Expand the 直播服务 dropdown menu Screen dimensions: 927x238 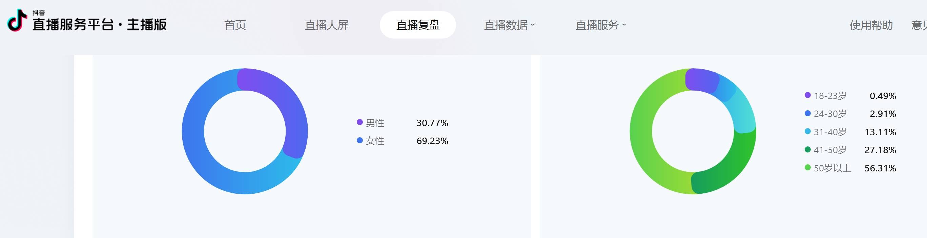pyautogui.click(x=601, y=25)
